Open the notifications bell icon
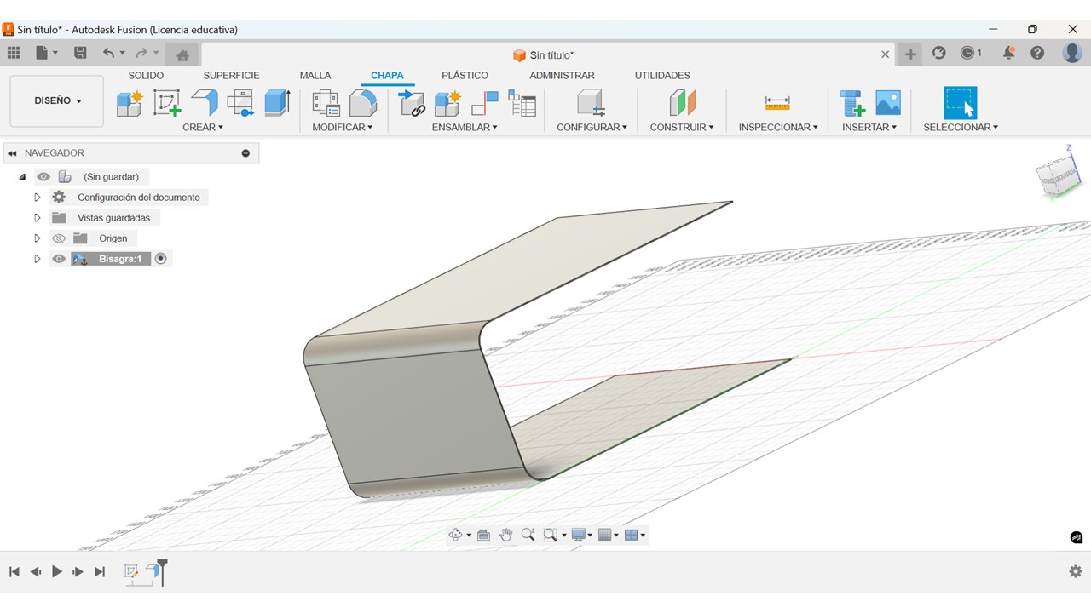1091x613 pixels. 1008,53
